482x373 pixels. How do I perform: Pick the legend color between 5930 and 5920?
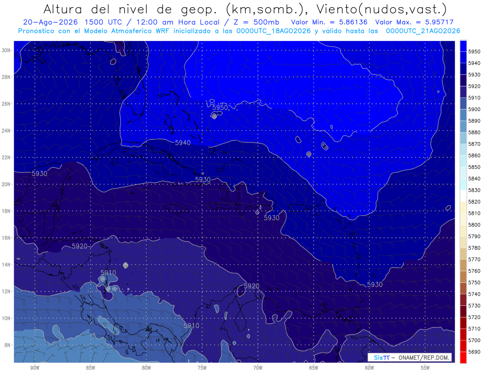pyautogui.click(x=463, y=80)
